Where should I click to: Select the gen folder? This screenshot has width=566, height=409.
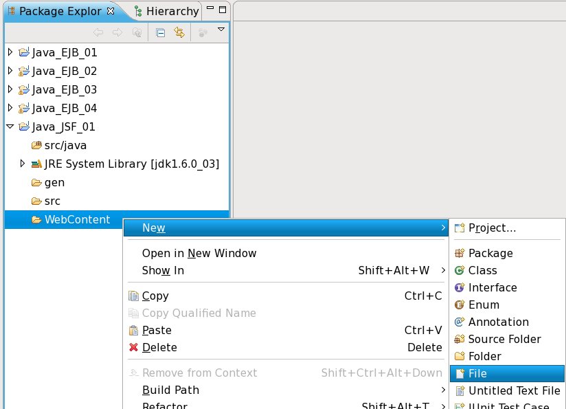click(x=54, y=183)
